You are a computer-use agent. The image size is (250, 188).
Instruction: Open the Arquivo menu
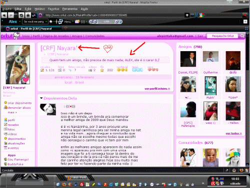[x=7, y=9]
